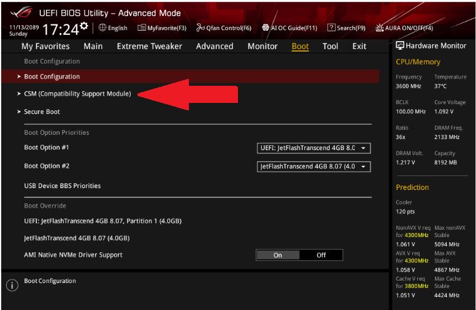The width and height of the screenshot is (476, 310).
Task: Toggle AURA ON/OFF(F4)
Action: (409, 28)
